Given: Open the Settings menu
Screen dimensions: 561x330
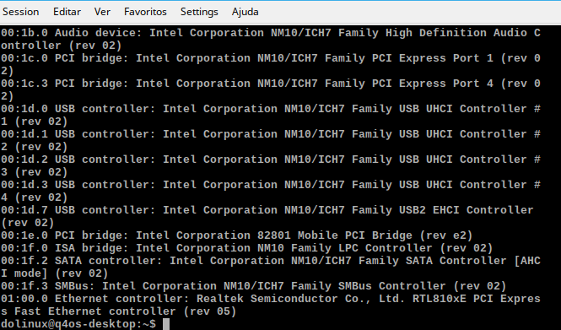Looking at the screenshot, I should [199, 12].
